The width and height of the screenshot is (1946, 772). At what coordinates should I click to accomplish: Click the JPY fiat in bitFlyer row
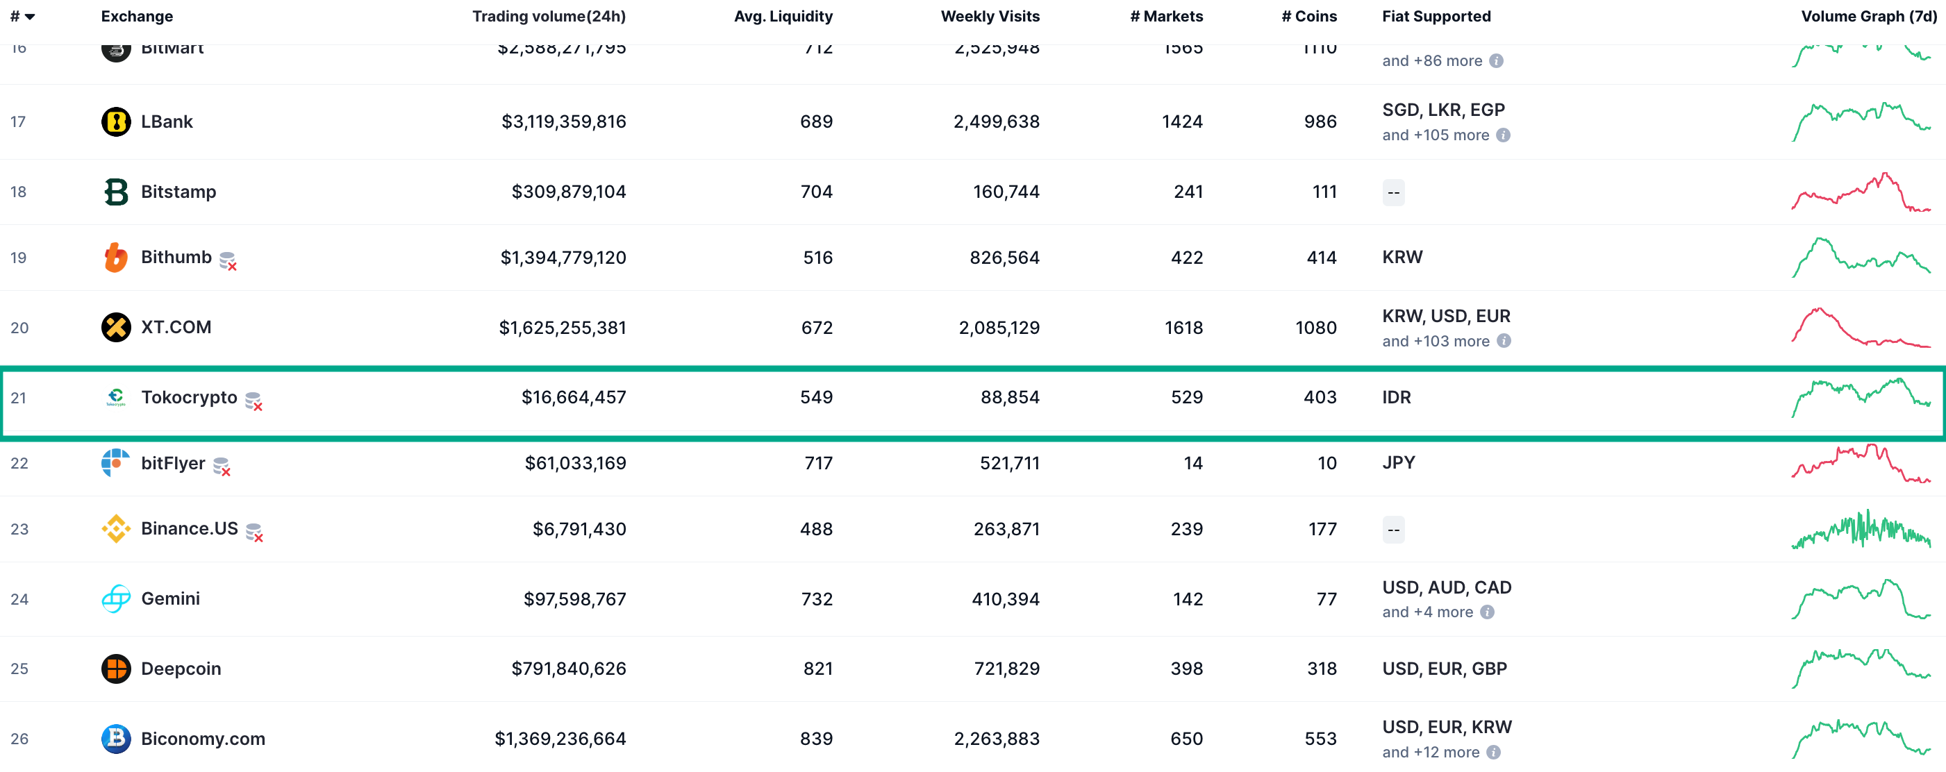(x=1398, y=463)
